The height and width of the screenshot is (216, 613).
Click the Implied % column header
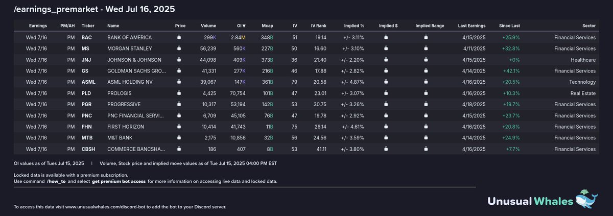click(354, 26)
